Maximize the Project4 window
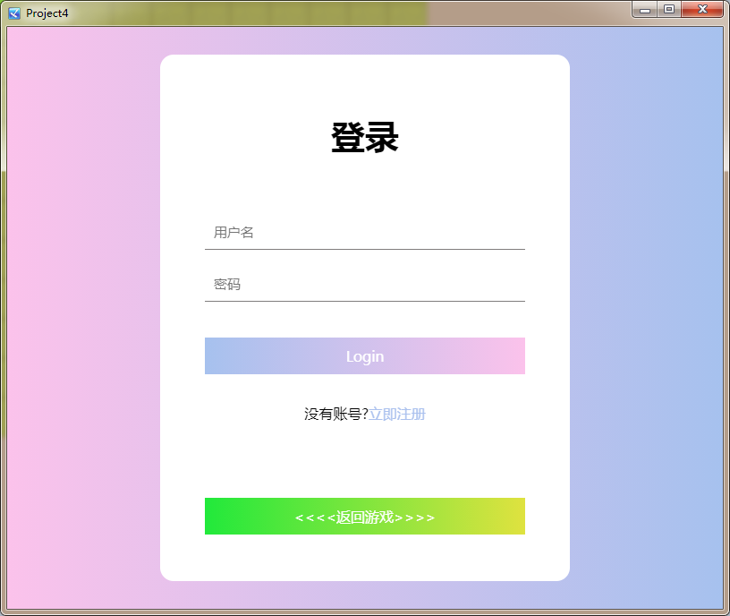The width and height of the screenshot is (730, 616). pyautogui.click(x=669, y=9)
